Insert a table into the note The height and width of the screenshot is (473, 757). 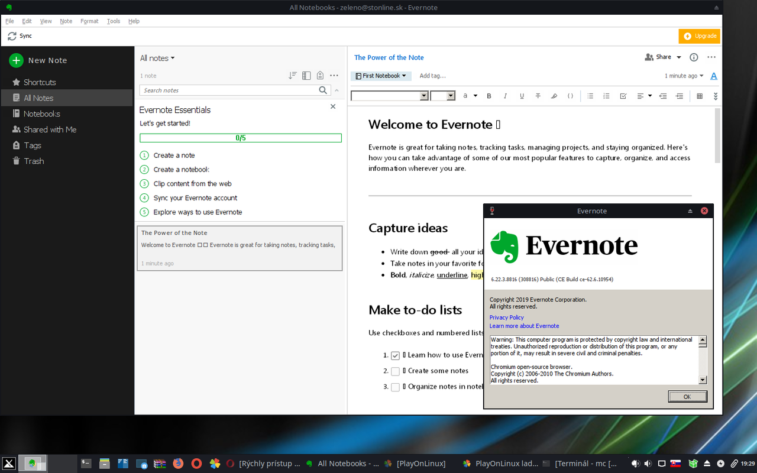pos(700,96)
